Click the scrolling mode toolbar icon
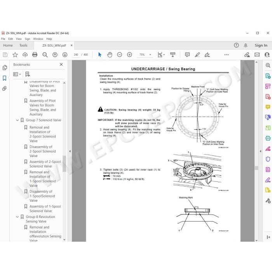 [x=173, y=55]
